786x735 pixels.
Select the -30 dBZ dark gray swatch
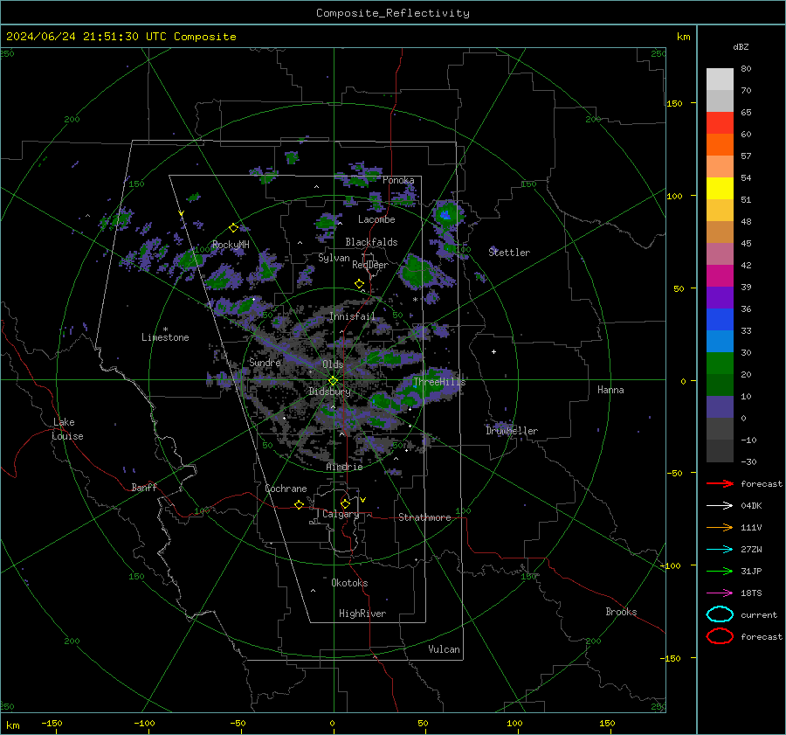tap(720, 451)
